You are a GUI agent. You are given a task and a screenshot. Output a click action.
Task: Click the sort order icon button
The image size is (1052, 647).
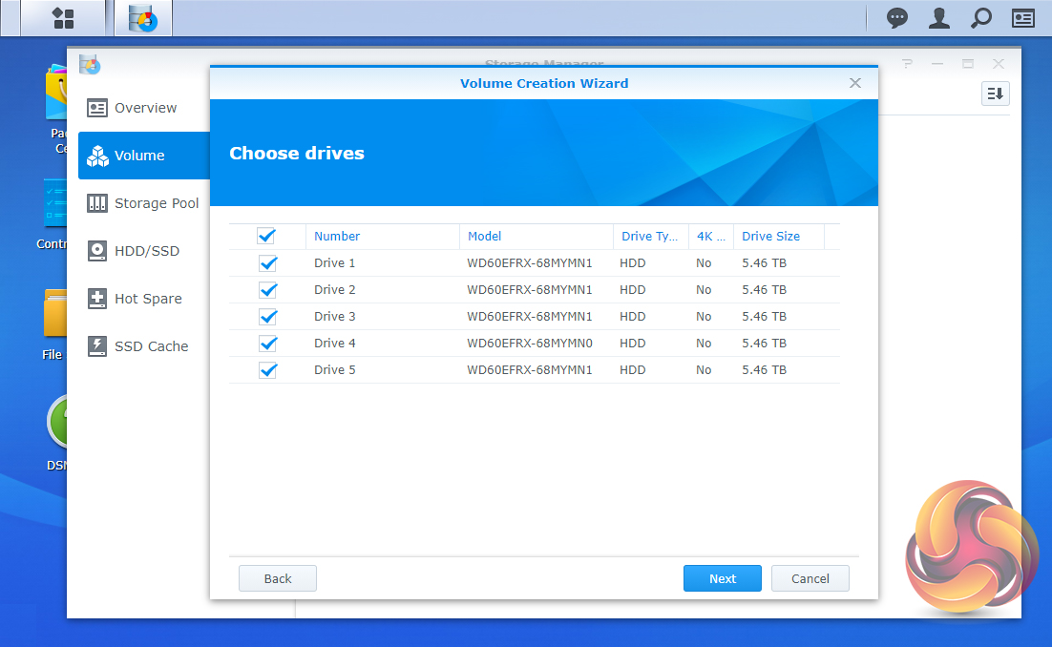coord(995,93)
